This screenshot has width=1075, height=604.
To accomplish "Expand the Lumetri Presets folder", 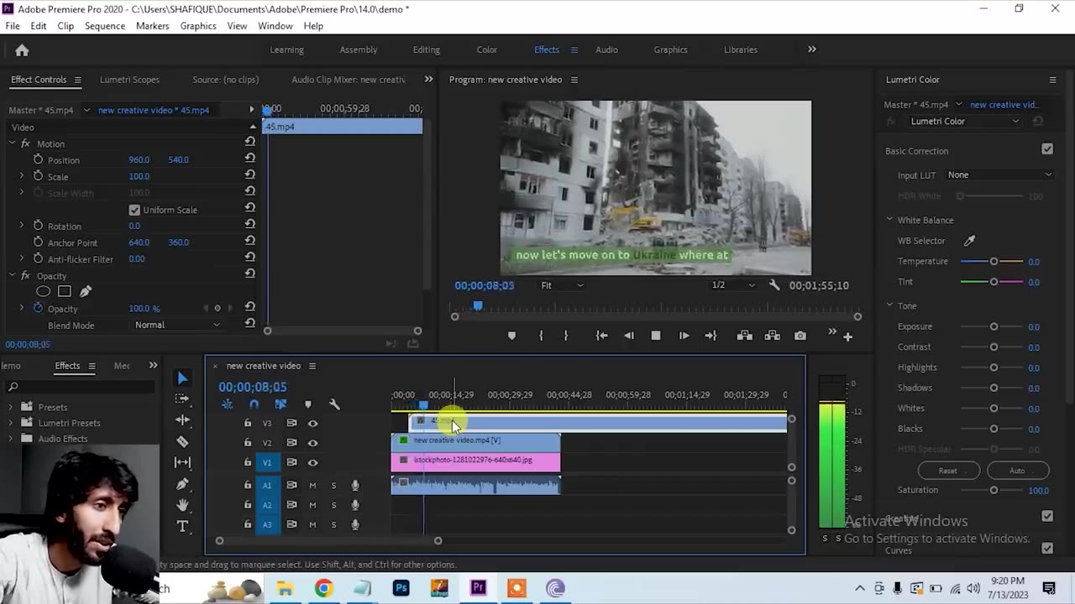I will tap(11, 423).
